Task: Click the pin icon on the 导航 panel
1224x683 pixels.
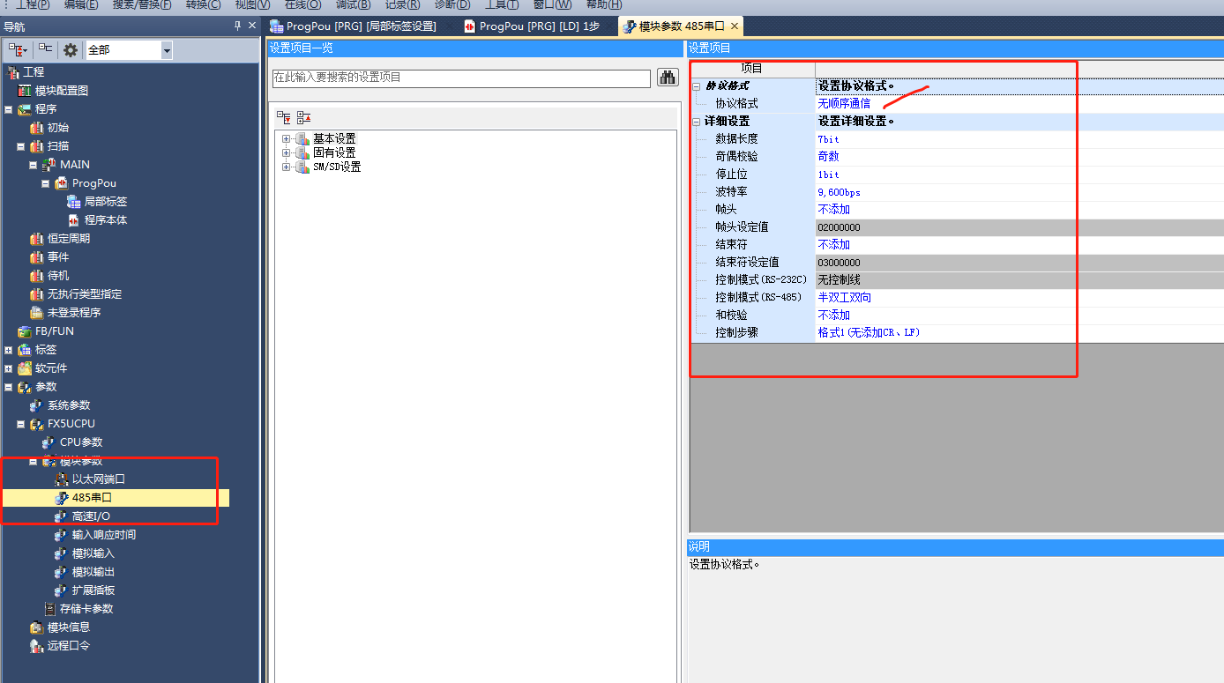Action: pos(237,26)
